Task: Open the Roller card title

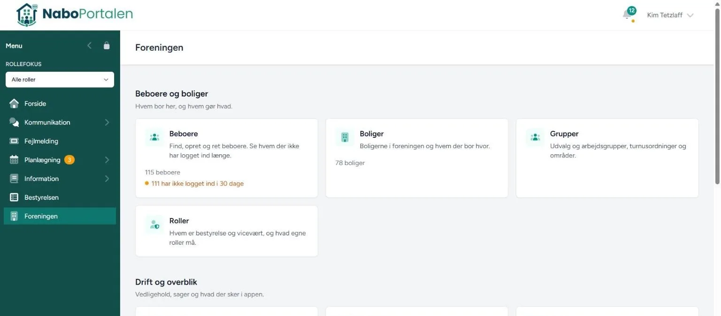Action: coord(179,221)
